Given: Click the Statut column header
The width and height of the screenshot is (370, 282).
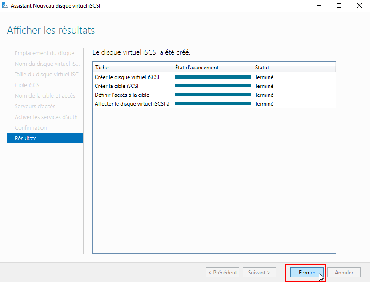Looking at the screenshot, I should (277, 68).
